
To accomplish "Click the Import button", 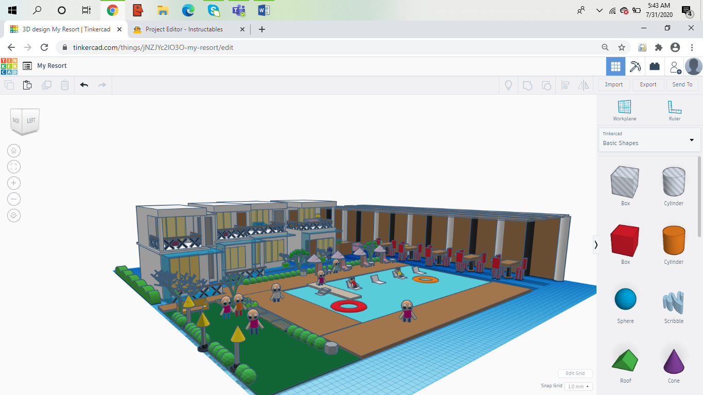I will (x=614, y=85).
